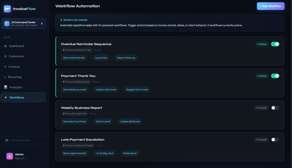Click the Generate AI summary step
Screen dimensions: 292x168
pyautogui.click(x=75, y=122)
